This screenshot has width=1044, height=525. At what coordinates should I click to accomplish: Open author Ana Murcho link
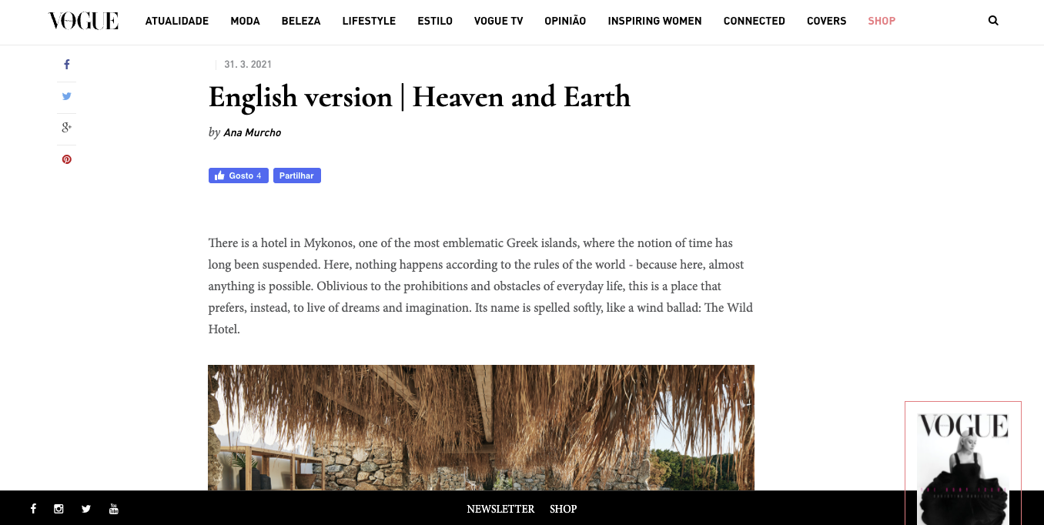coord(252,133)
